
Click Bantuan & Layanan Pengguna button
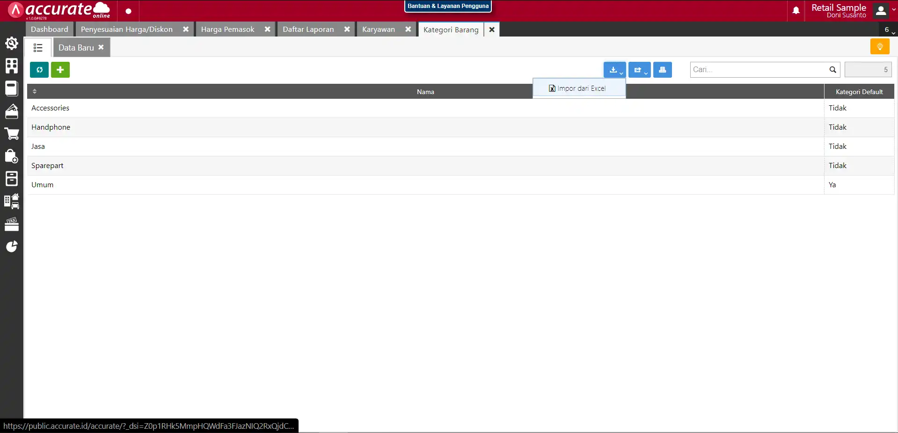click(x=448, y=6)
